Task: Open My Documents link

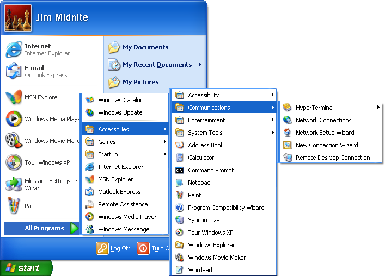Action: (x=145, y=47)
